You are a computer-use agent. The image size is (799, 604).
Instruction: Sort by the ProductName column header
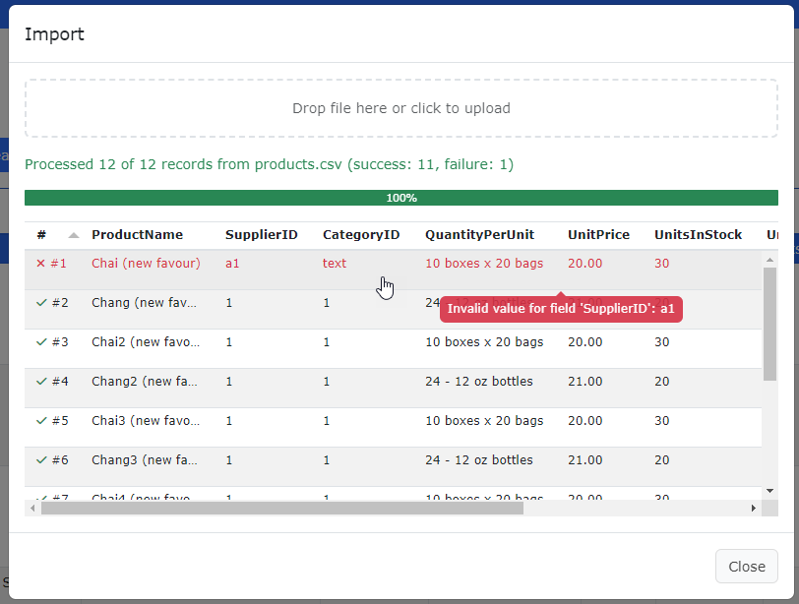[x=137, y=235]
